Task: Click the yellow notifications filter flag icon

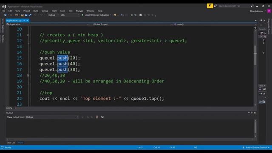Action: coord(210,6)
